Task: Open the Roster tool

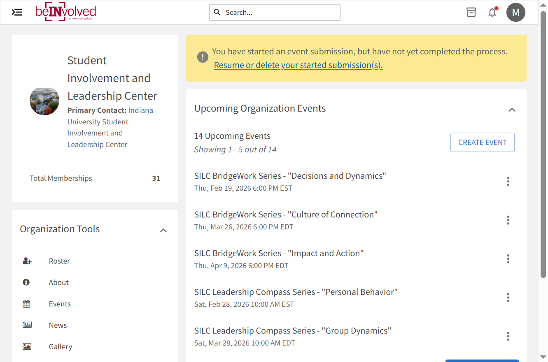Action: [x=59, y=261]
